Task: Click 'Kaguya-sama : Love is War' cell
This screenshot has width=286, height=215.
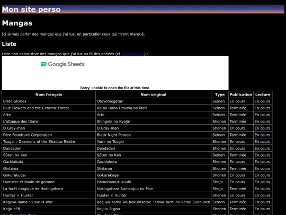Action: [49, 202]
